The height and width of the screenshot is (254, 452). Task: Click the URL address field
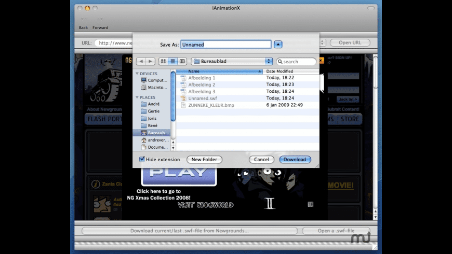(x=114, y=43)
